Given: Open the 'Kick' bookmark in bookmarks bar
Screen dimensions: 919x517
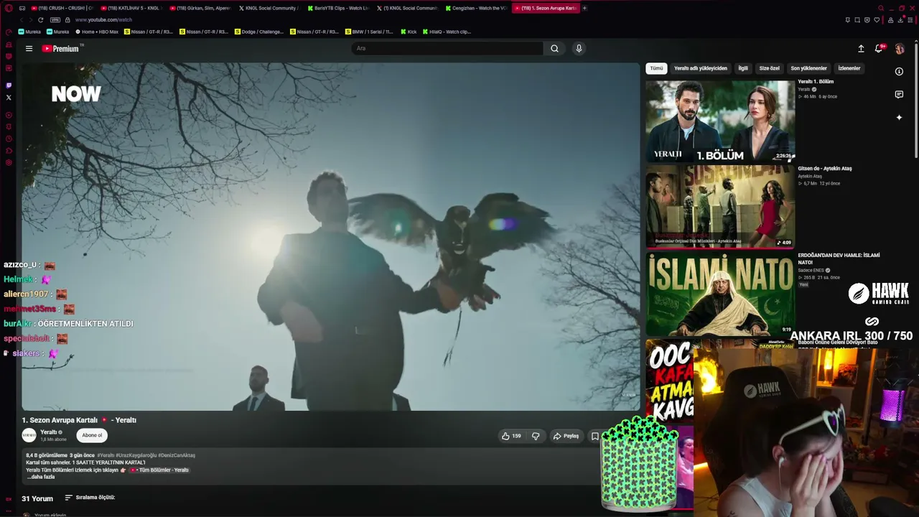Looking at the screenshot, I should pyautogui.click(x=409, y=32).
